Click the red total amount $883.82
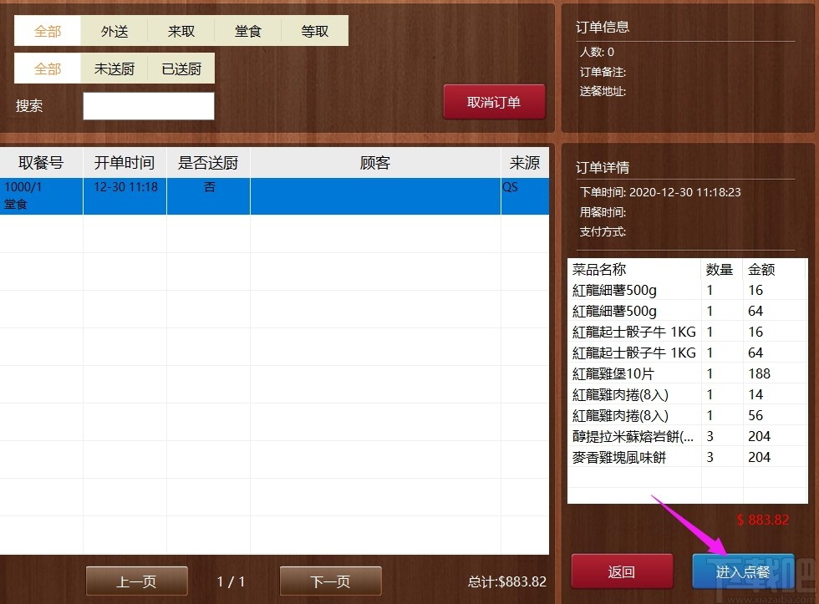Screen dimensions: 819x604 pyautogui.click(x=763, y=520)
